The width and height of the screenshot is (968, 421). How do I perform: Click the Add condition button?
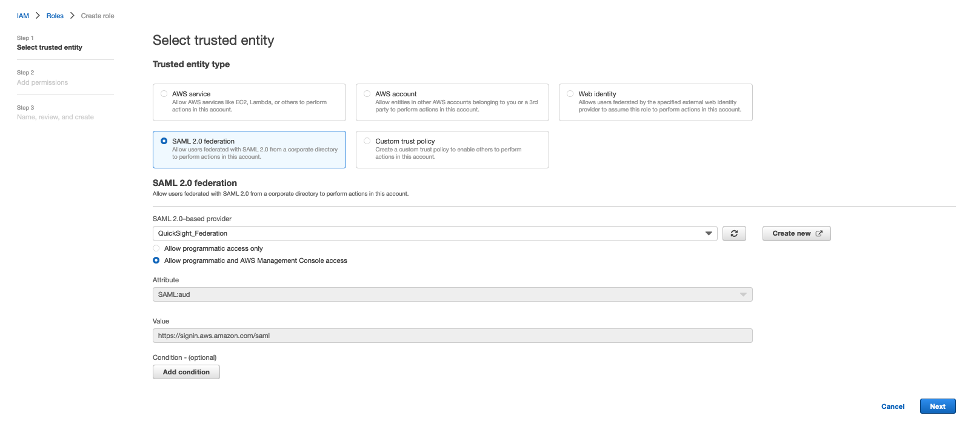[x=186, y=372]
